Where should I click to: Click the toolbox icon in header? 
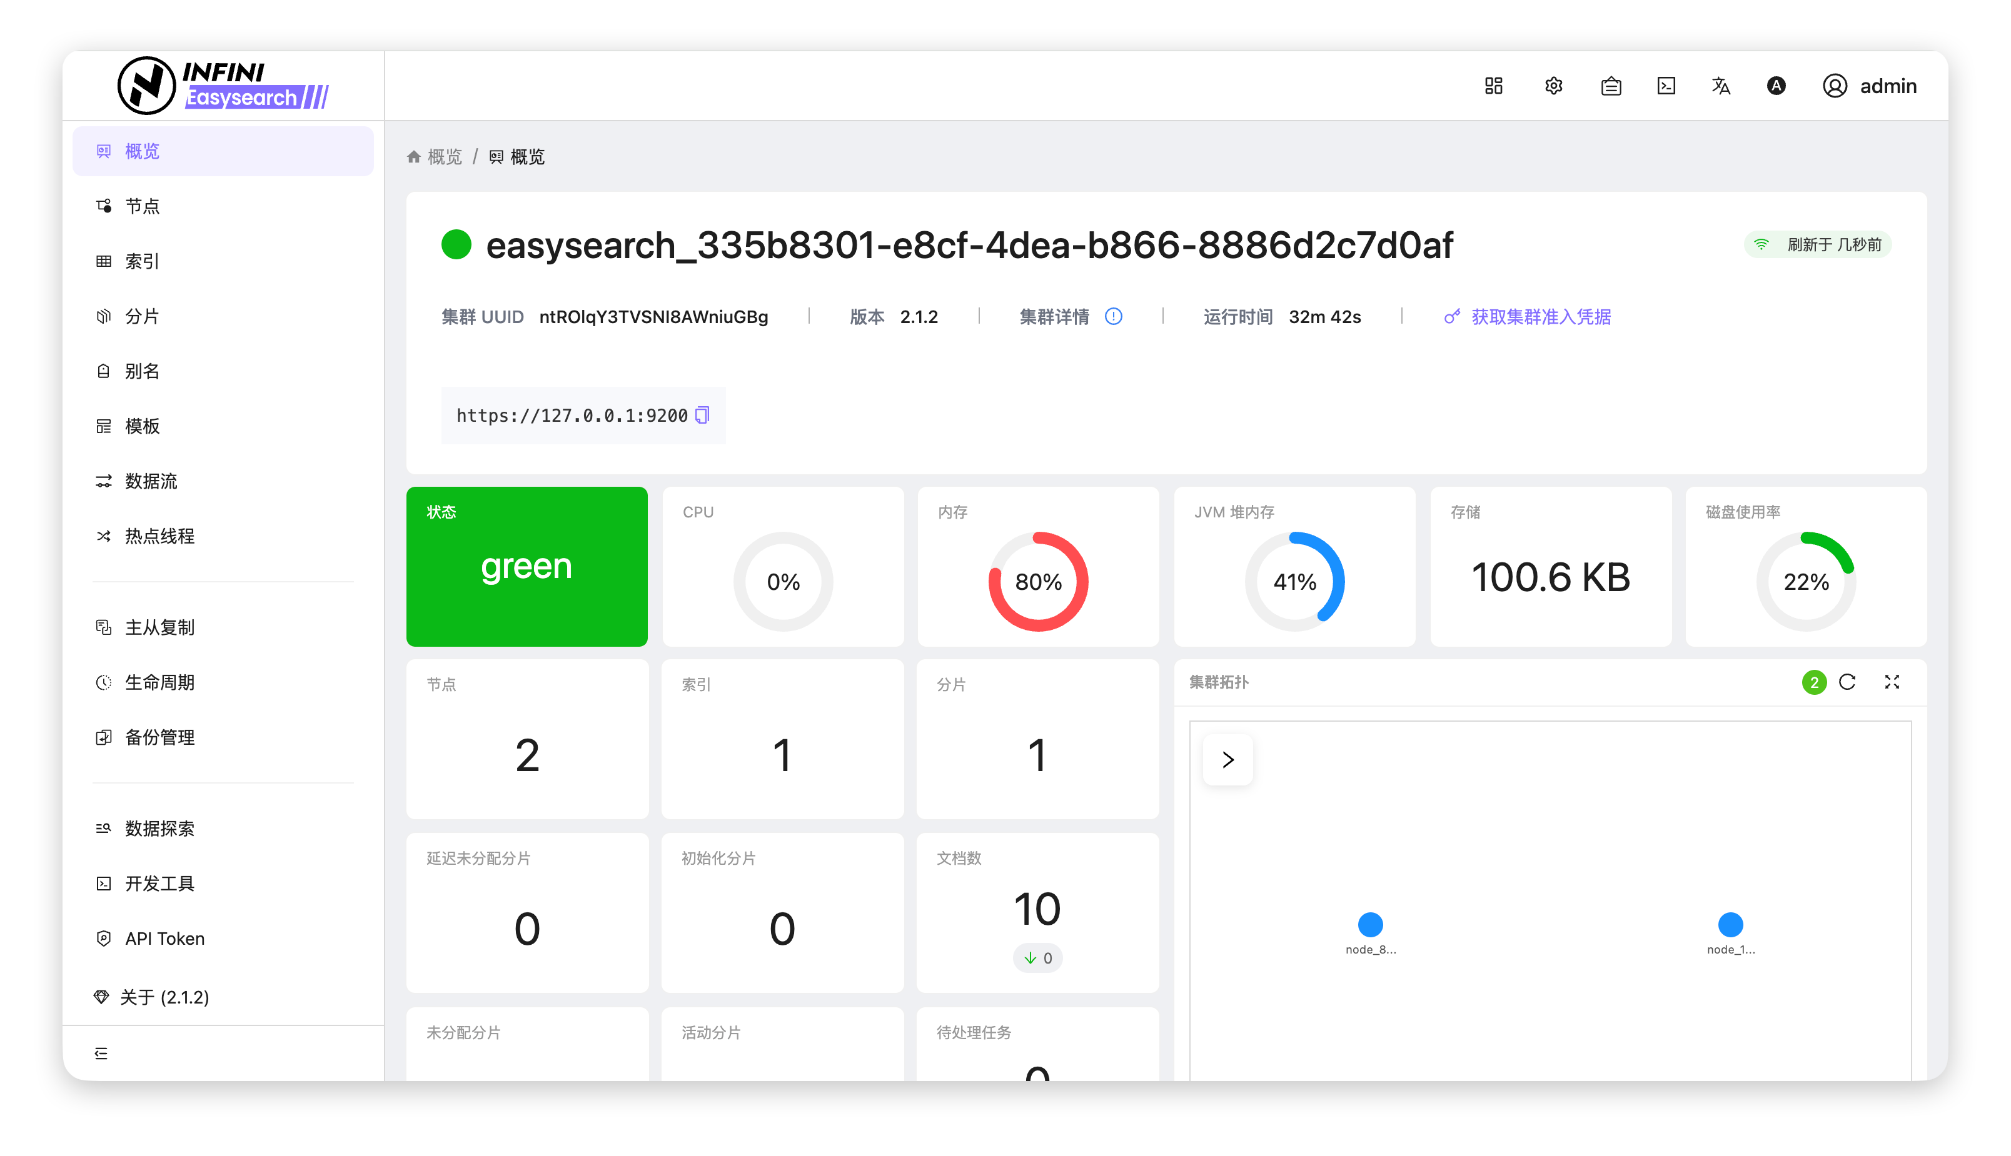(x=1611, y=86)
